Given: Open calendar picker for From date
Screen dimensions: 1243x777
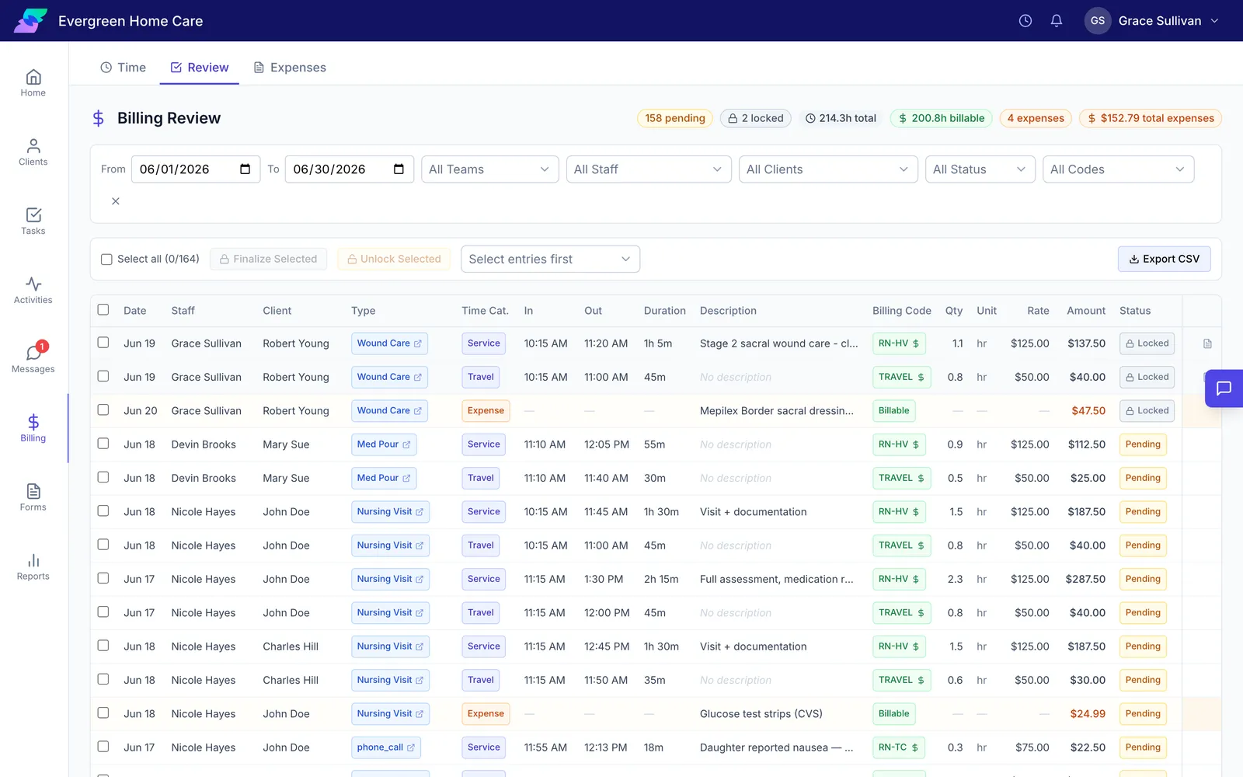Looking at the screenshot, I should (245, 169).
